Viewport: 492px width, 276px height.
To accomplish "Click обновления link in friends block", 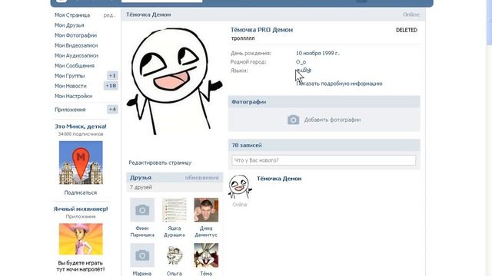I will [x=201, y=178].
